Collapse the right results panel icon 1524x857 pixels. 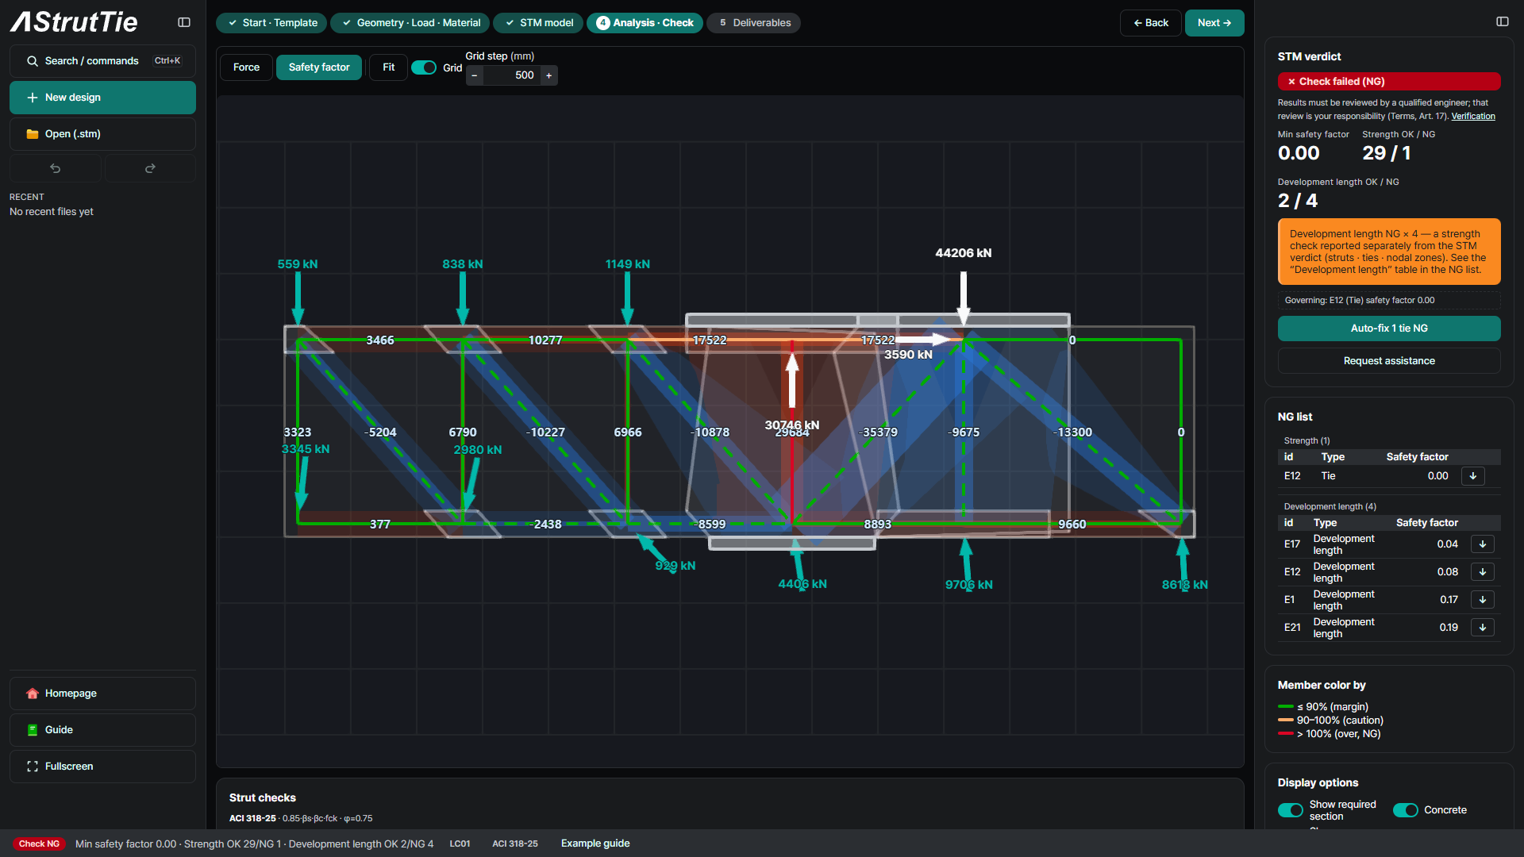(1502, 22)
